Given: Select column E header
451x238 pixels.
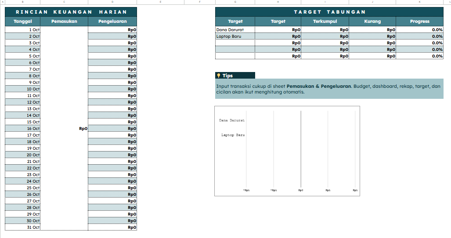Looking at the screenshot, I should click(160, 2).
